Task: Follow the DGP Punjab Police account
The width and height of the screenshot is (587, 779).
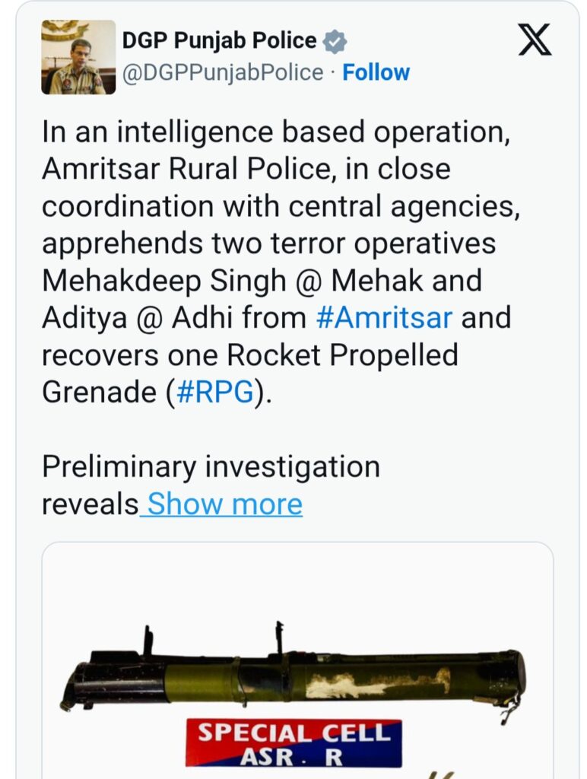Action: [376, 73]
